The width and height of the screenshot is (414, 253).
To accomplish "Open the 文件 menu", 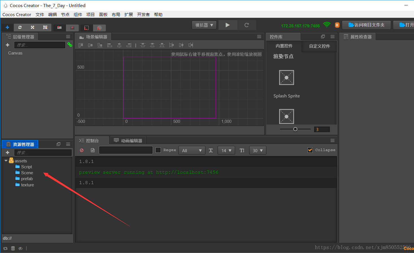I will click(x=40, y=14).
